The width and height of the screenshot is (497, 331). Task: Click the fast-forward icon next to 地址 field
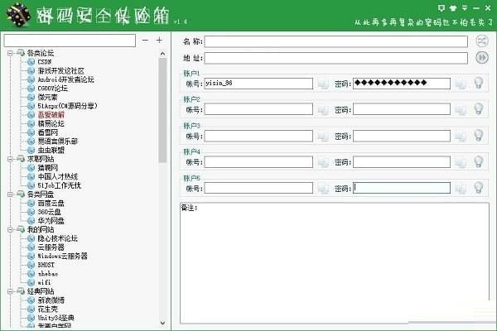[x=482, y=57]
